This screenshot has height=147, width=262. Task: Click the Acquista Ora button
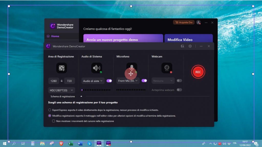pyautogui.click(x=184, y=22)
